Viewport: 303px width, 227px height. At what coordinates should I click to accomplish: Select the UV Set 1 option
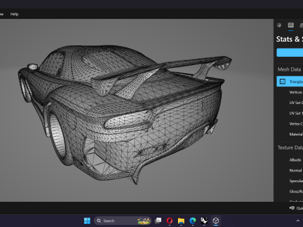click(296, 113)
